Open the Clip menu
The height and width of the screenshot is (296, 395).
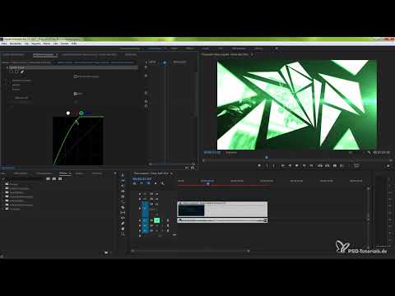(x=26, y=44)
